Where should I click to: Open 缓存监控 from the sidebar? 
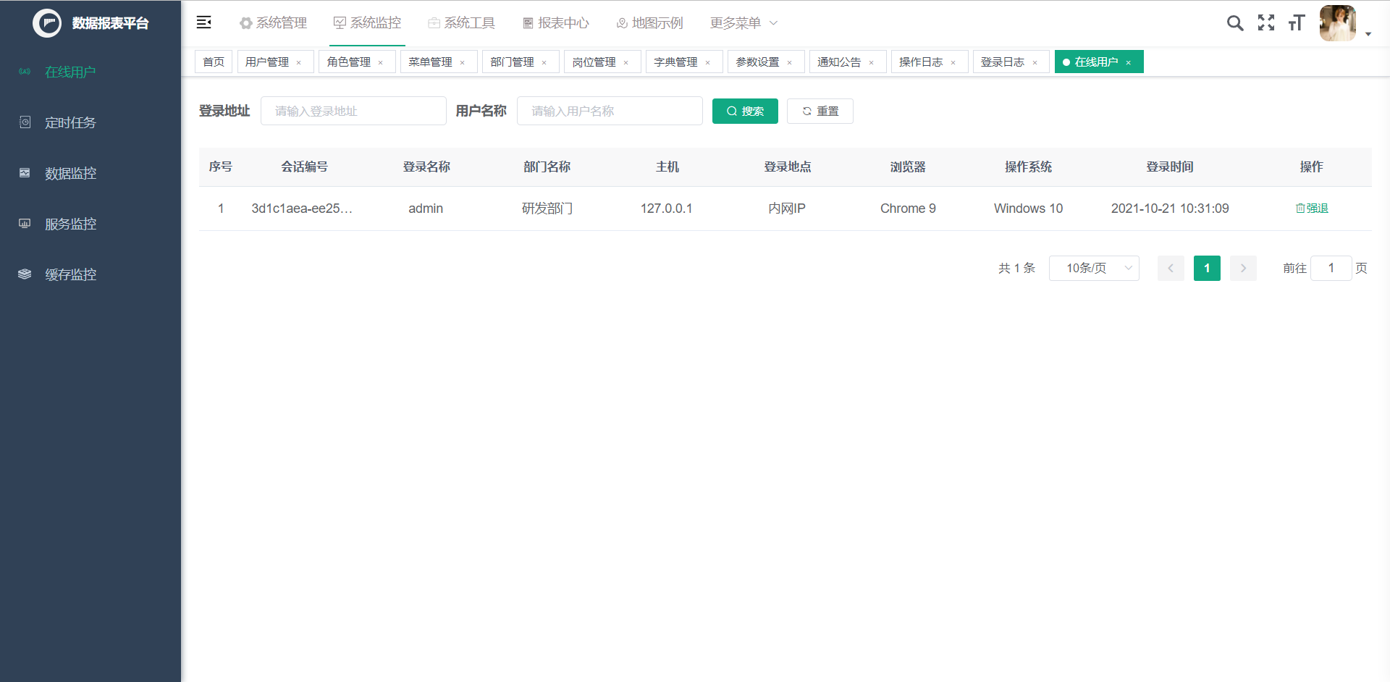tap(24, 274)
